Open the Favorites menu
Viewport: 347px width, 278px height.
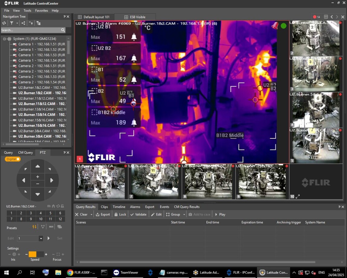[41, 10]
